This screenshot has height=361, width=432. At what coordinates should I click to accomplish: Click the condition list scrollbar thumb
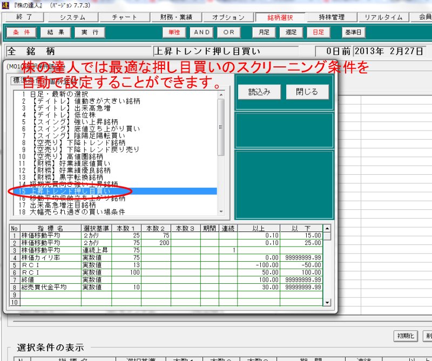(221, 127)
